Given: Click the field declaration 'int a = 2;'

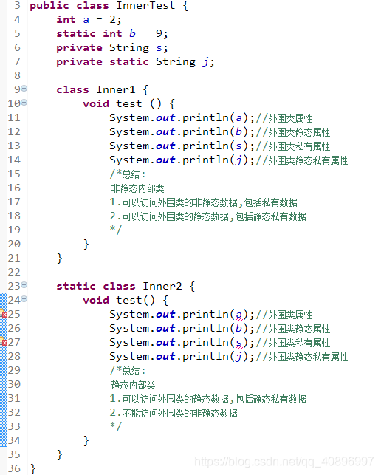Looking at the screenshot, I should coord(89,19).
